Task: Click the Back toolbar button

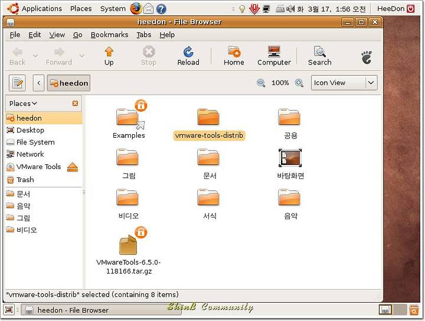Action: tap(17, 56)
